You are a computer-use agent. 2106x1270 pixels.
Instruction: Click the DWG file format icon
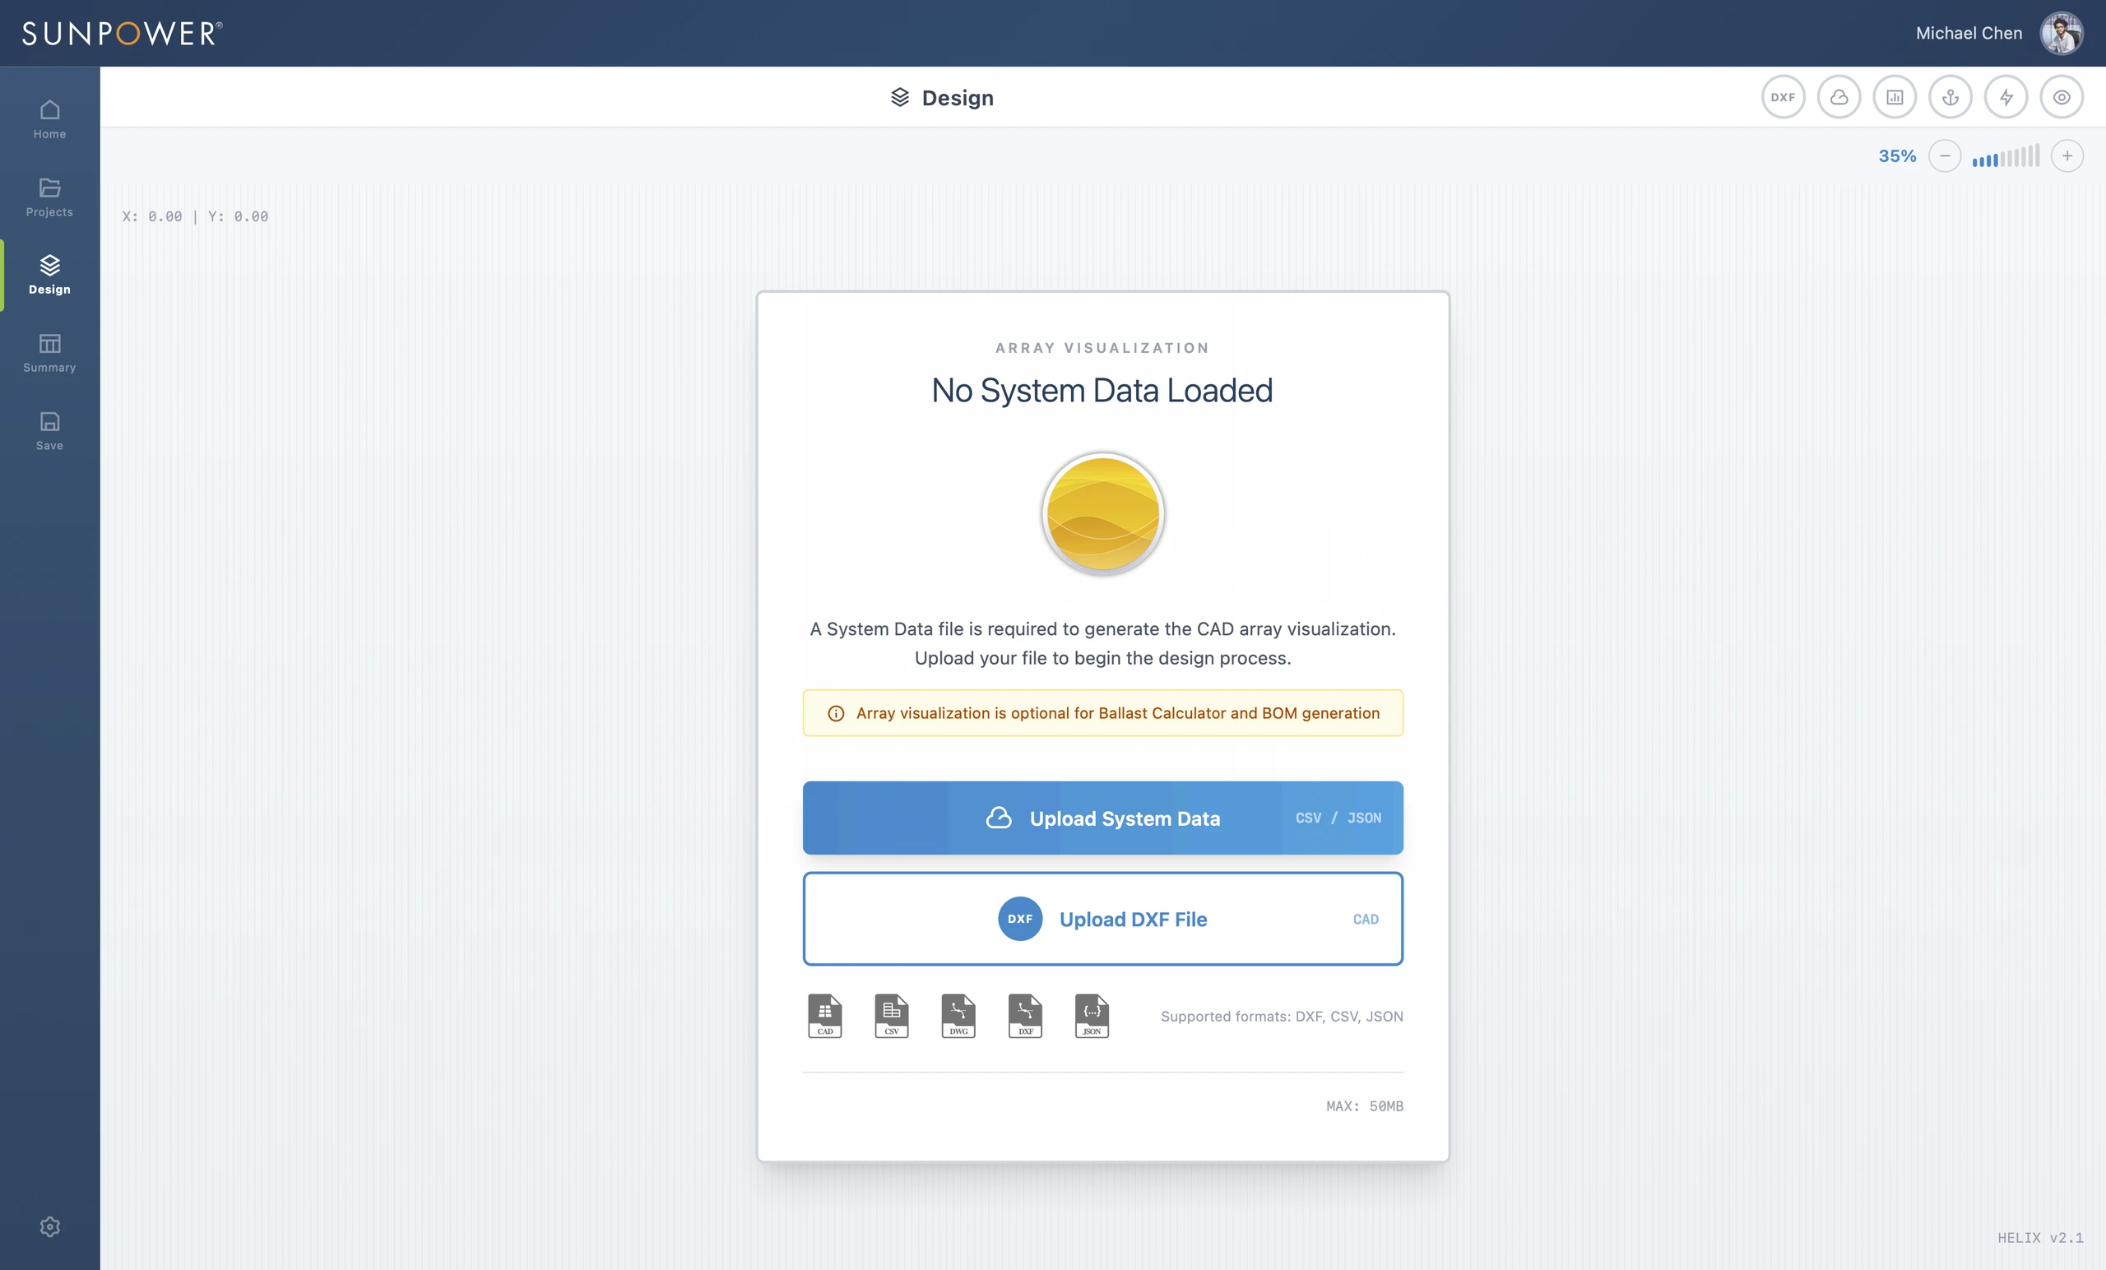pyautogui.click(x=958, y=1015)
